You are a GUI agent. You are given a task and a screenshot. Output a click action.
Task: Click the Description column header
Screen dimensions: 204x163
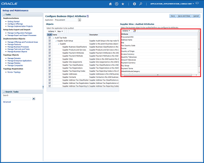[104, 35]
